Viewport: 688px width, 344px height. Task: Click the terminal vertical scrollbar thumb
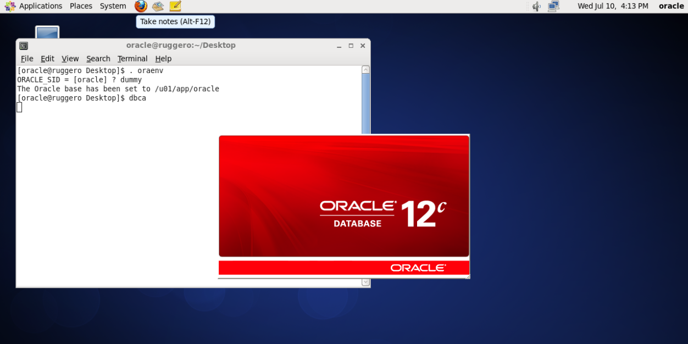tap(365, 103)
